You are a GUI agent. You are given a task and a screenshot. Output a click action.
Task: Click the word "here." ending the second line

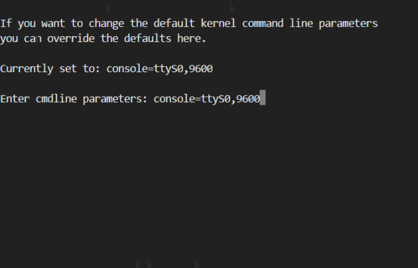click(192, 39)
